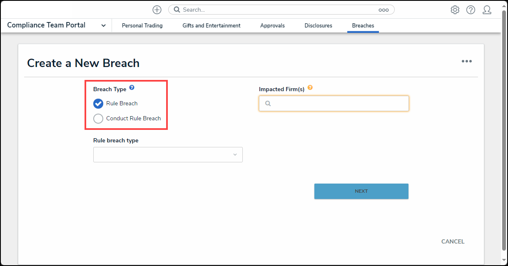This screenshot has height=266, width=508.
Task: Go to the Approvals tab
Action: click(272, 26)
